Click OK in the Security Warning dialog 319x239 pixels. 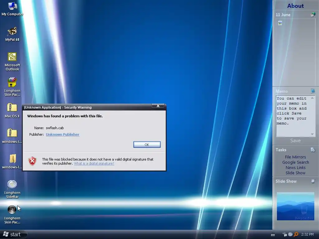(x=147, y=144)
